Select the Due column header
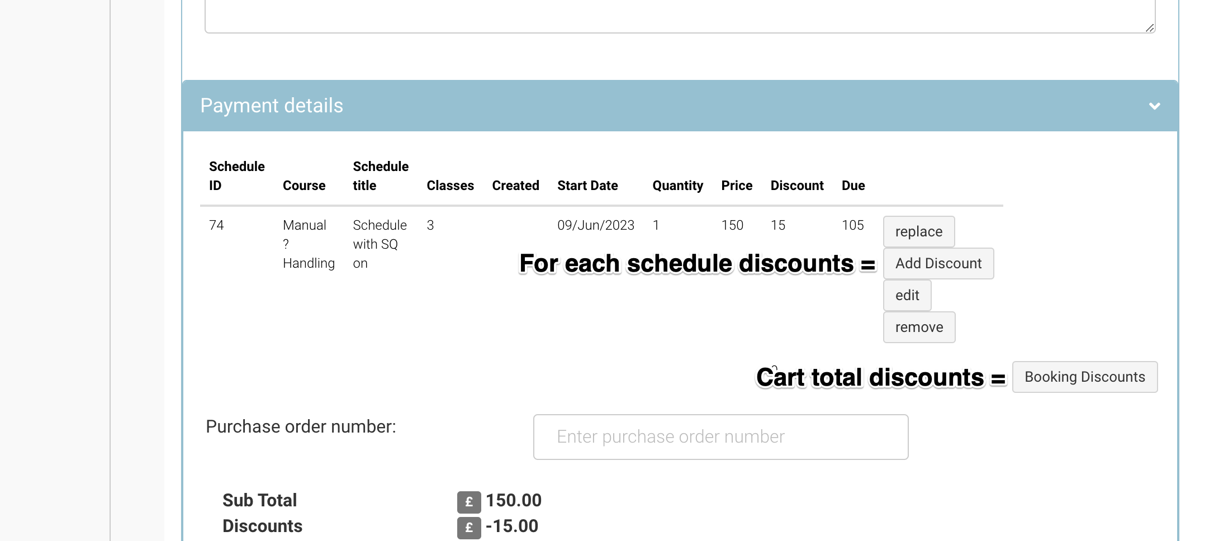The image size is (1214, 541). (x=853, y=186)
